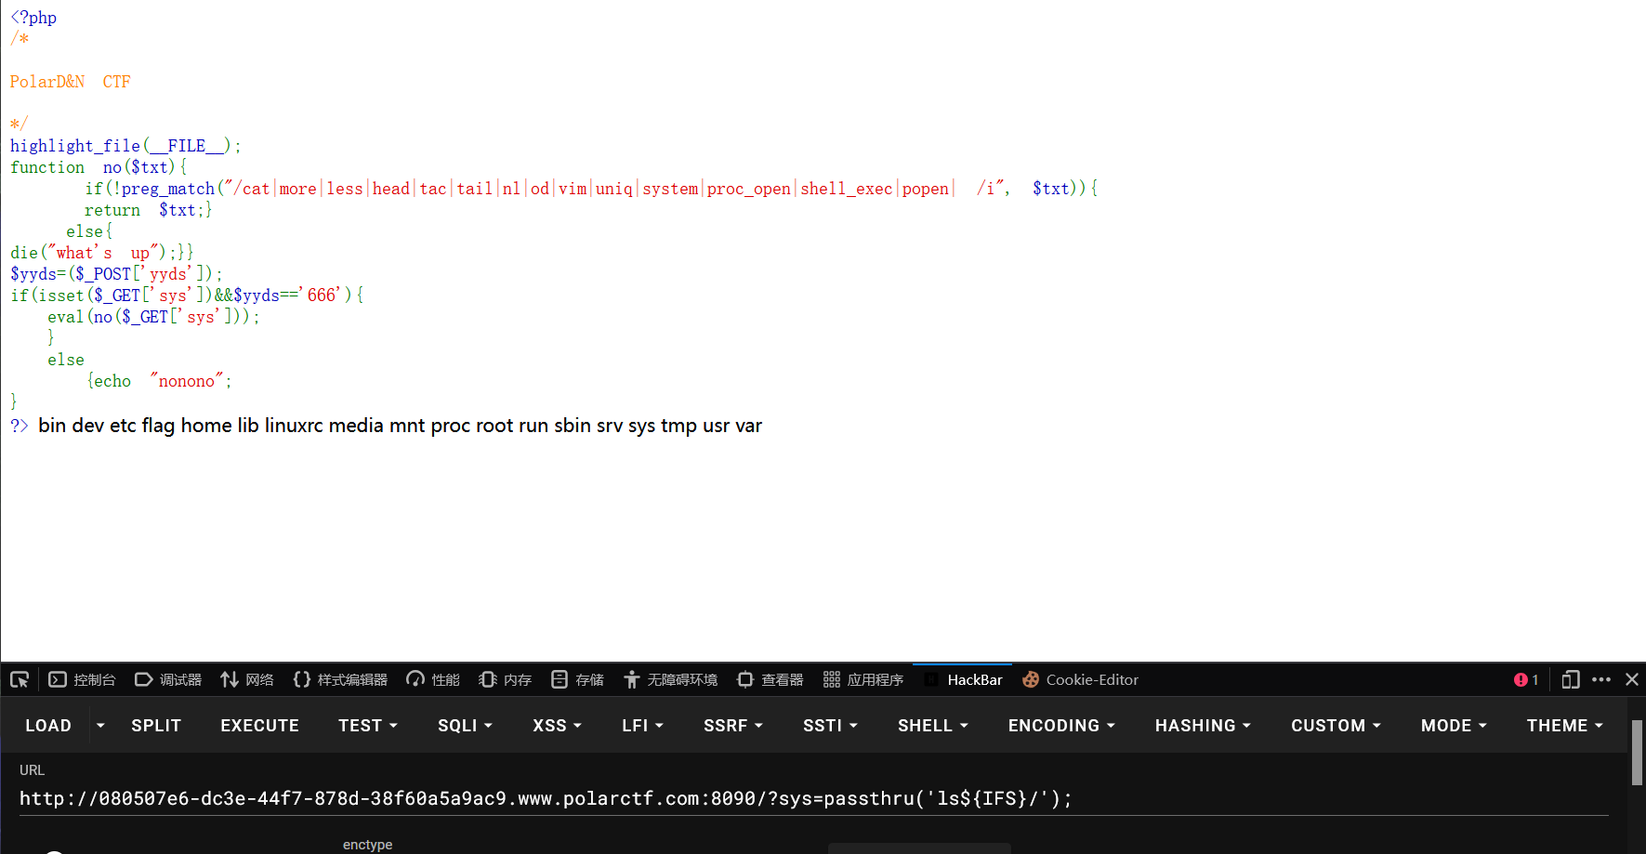Screen dimensions: 1646x854
Task: Open the MODE dropdown menu
Action: (x=1454, y=726)
